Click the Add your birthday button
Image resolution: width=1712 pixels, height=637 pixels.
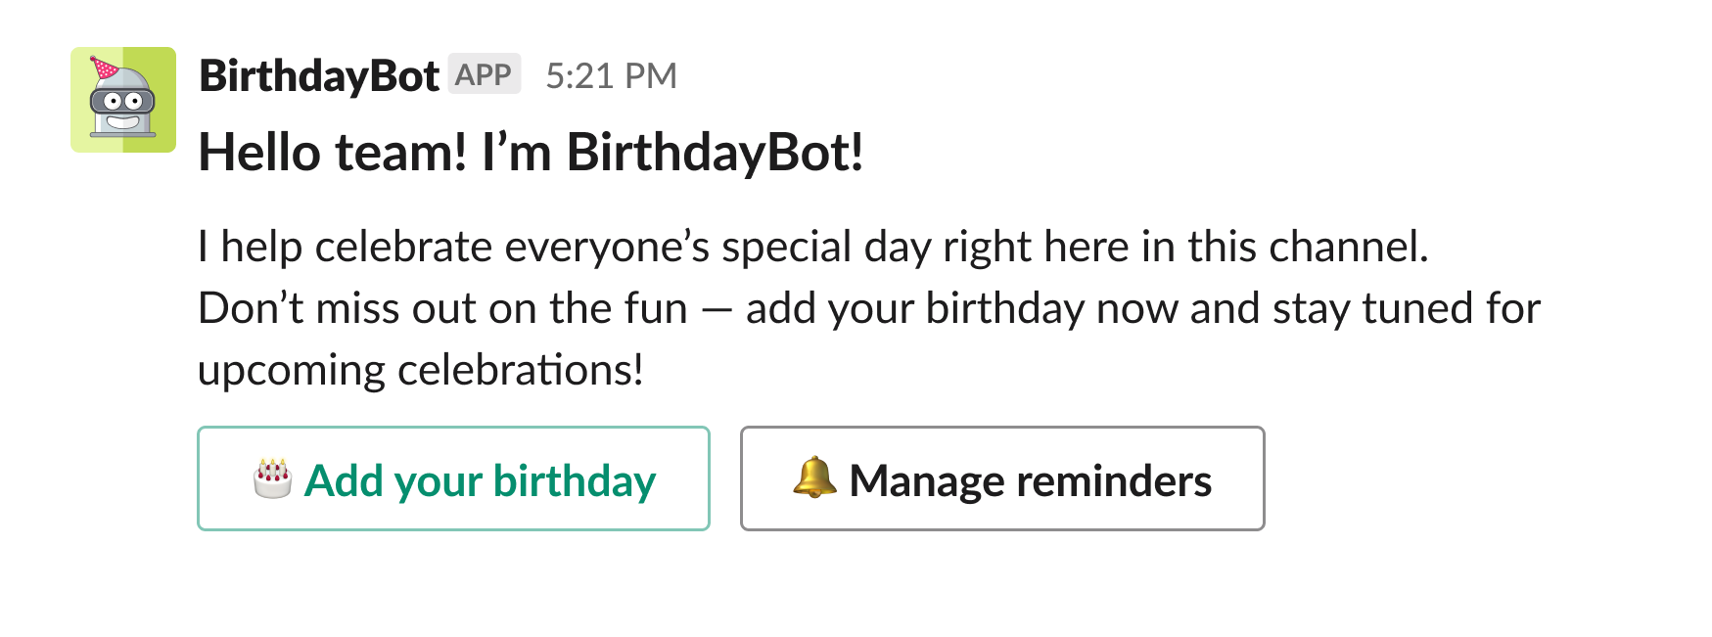(x=453, y=479)
